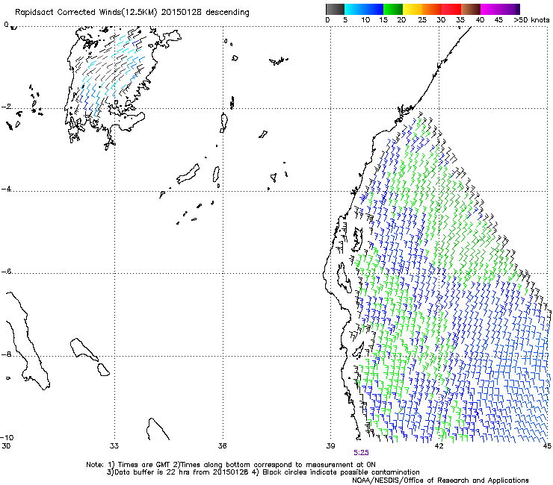This screenshot has height=485, width=553.
Task: Click the longitude label '45' on bottom axis
Action: [547, 446]
